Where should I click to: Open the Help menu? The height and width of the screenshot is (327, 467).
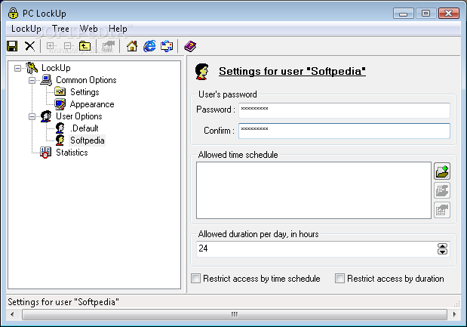[x=118, y=29]
